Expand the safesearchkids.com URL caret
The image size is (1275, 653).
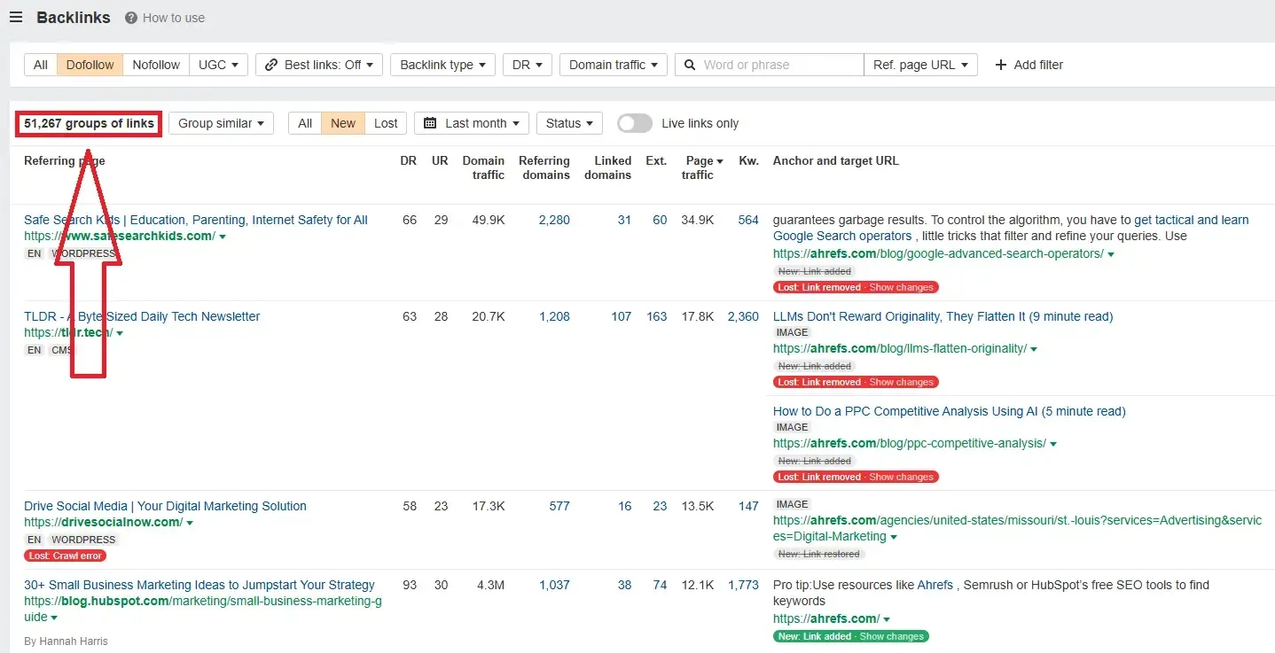(223, 237)
